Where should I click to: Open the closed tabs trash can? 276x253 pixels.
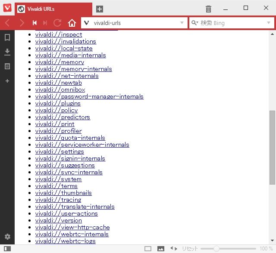pos(208,9)
